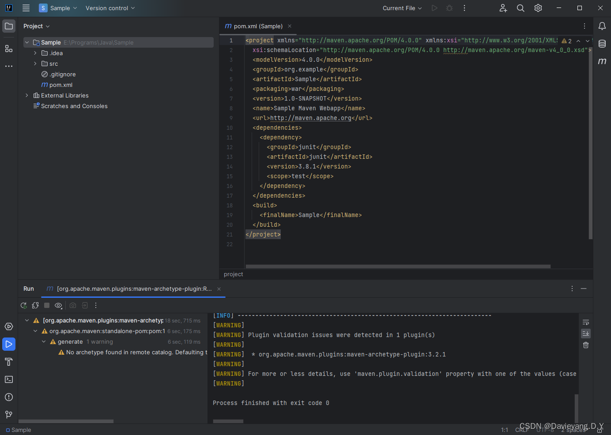The image size is (611, 435).
Task: Toggle scroll to end of console
Action: coord(586,334)
